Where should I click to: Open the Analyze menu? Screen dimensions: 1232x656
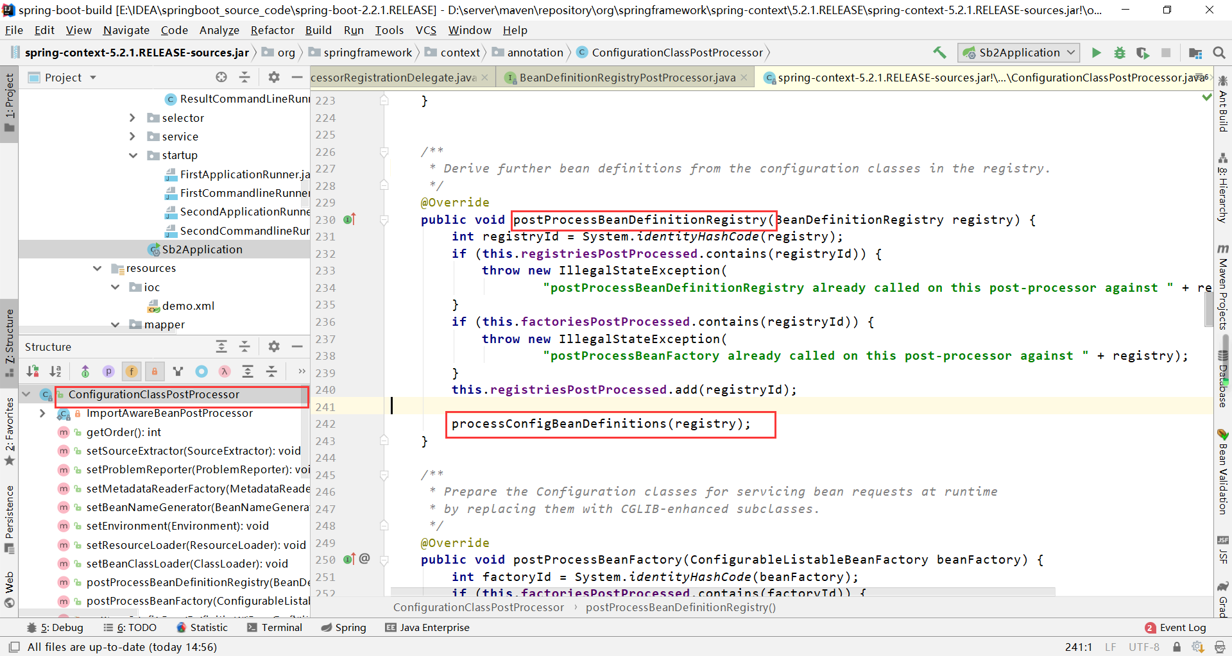pyautogui.click(x=219, y=30)
